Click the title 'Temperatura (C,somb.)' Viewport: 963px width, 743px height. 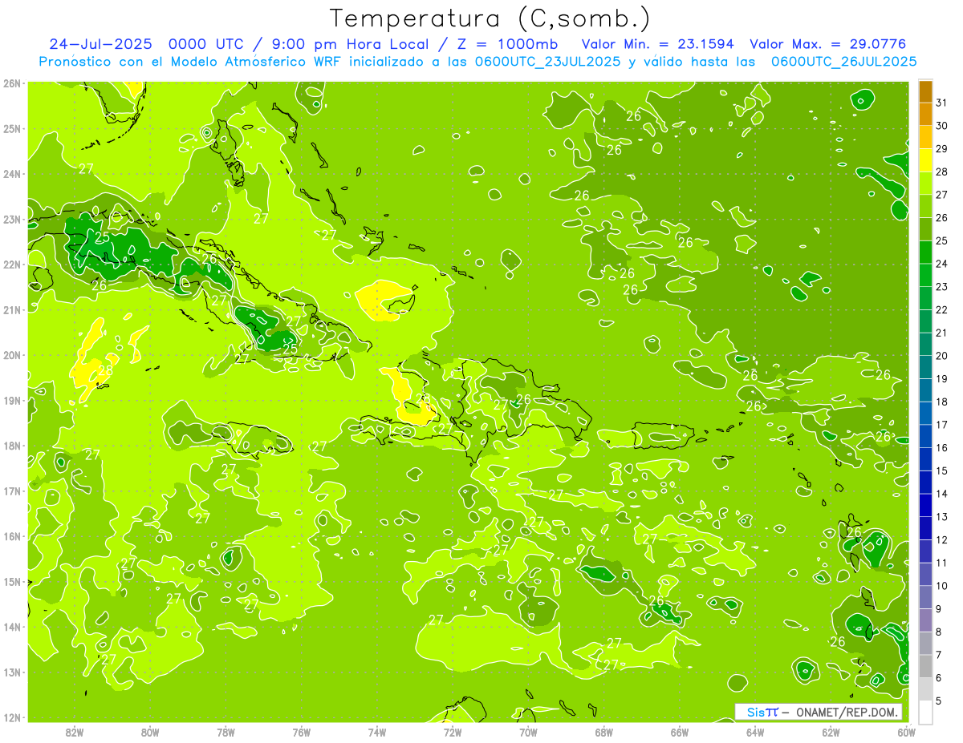[490, 18]
